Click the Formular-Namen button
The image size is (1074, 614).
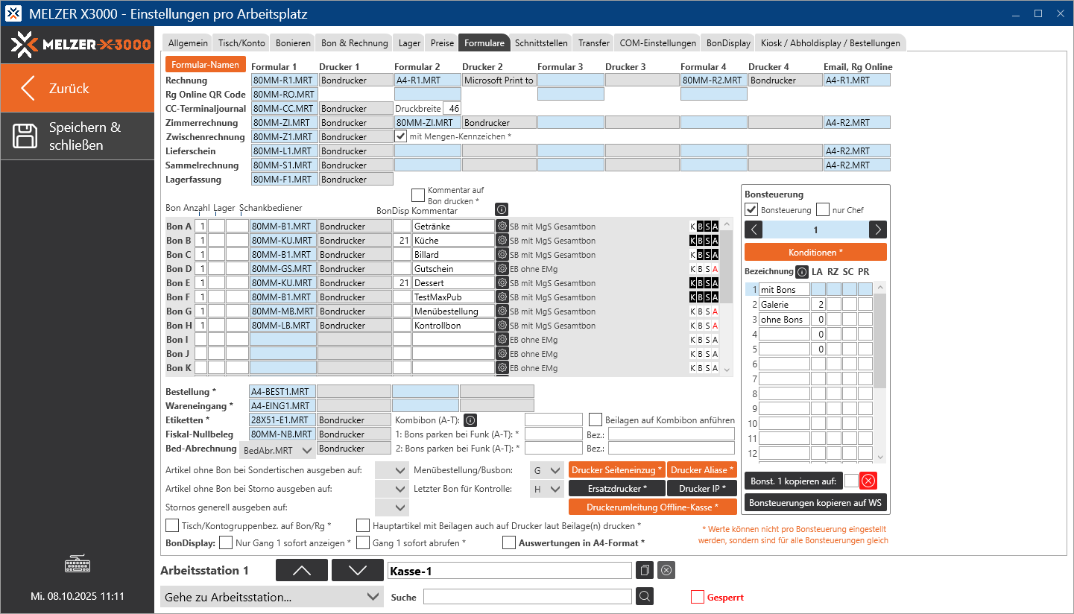[205, 64]
